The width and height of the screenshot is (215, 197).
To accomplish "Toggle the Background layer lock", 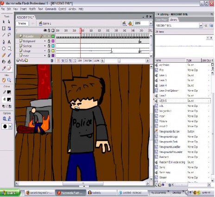I will pos(49,41).
